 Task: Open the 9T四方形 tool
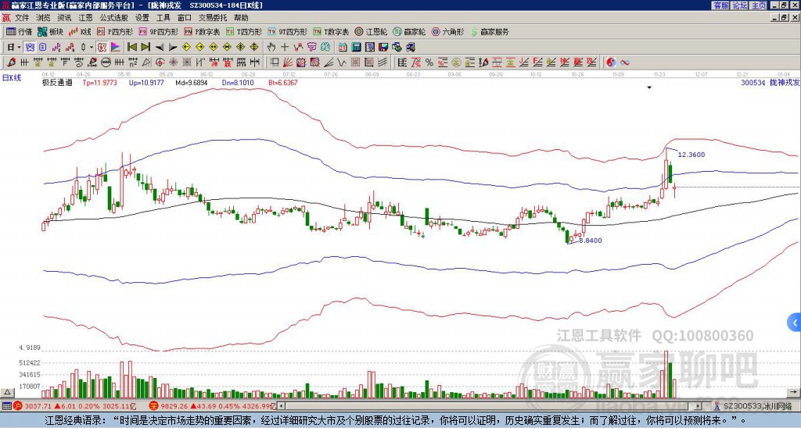tap(288, 31)
